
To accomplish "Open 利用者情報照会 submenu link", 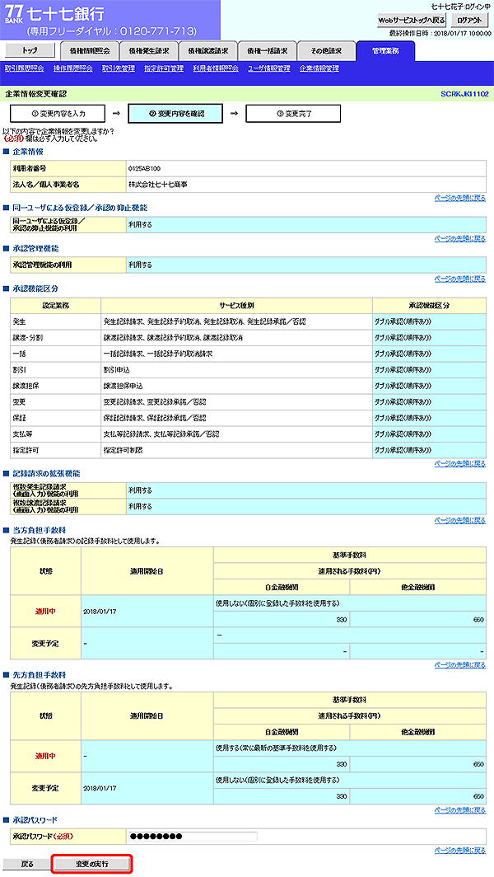I will point(216,68).
